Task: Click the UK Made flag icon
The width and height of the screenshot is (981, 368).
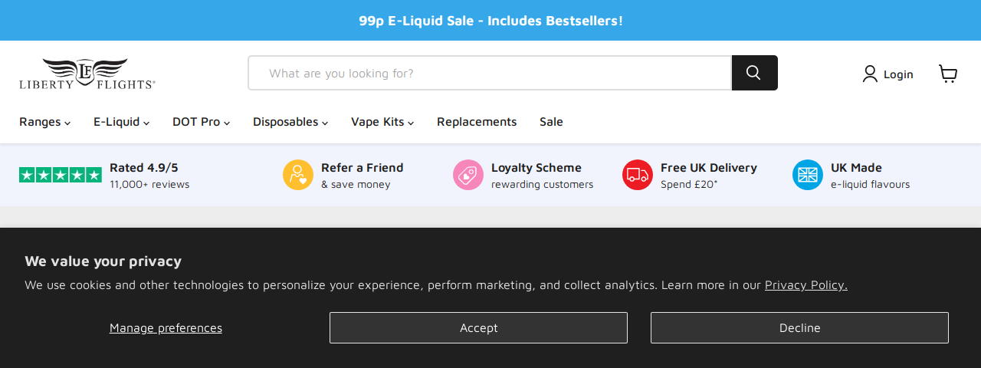Action: point(808,175)
